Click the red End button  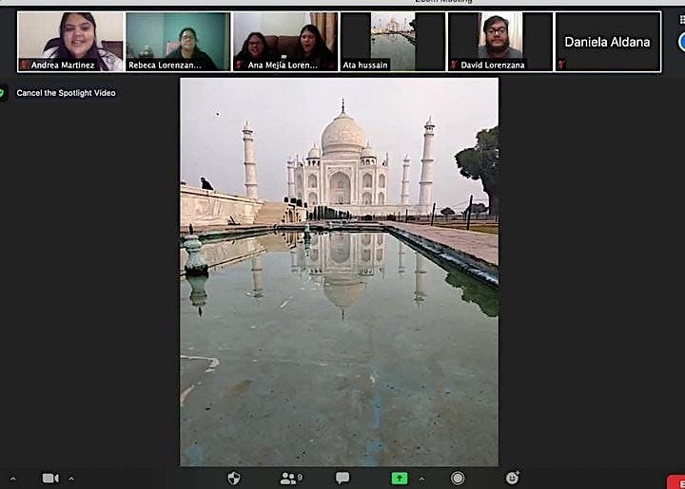click(x=676, y=481)
